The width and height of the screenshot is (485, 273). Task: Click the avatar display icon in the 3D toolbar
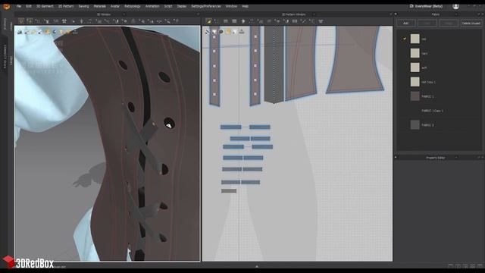(64, 21)
